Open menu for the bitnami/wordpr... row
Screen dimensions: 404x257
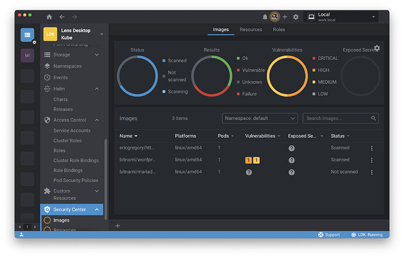pyautogui.click(x=371, y=160)
